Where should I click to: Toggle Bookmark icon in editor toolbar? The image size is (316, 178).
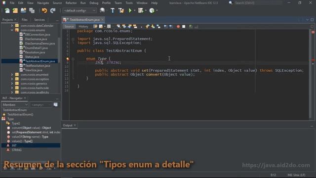point(158,26)
